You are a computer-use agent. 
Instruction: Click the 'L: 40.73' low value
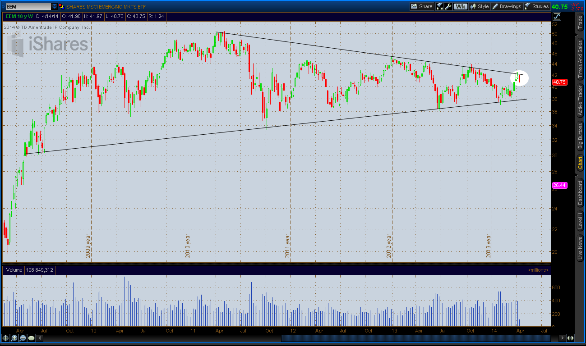114,17
